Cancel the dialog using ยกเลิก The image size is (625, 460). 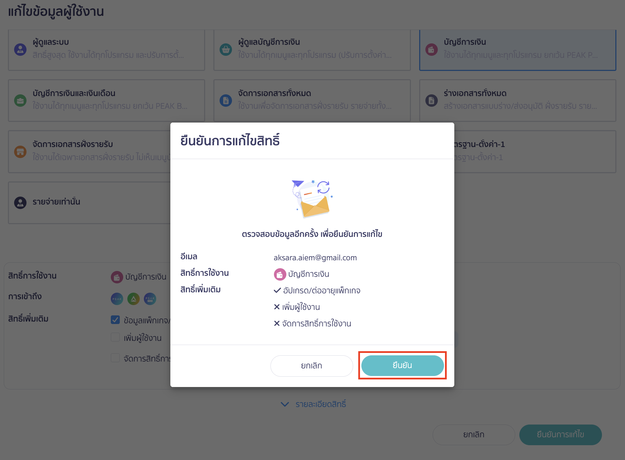(x=311, y=366)
